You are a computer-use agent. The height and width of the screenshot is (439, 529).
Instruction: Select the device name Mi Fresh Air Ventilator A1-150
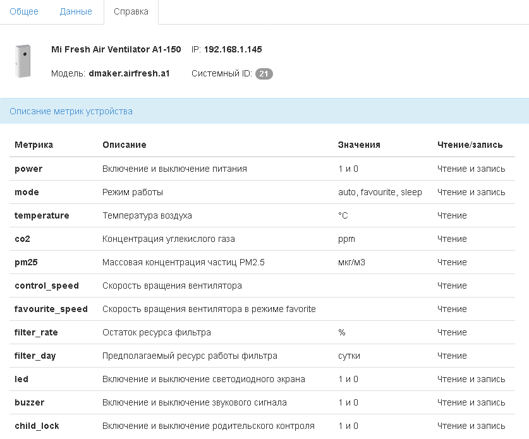(116, 49)
